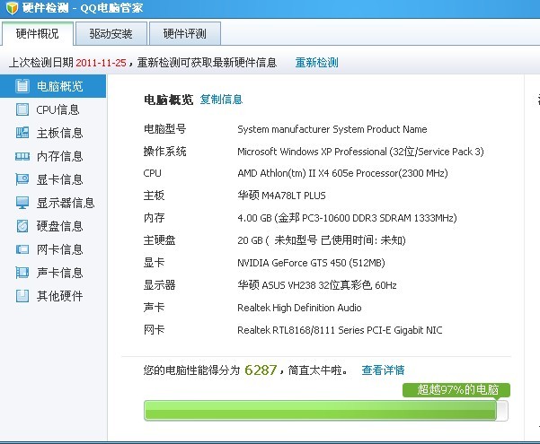Image resolution: width=540 pixels, height=444 pixels.
Task: Open the 声卡信息 sound card icon
Action: click(22, 273)
